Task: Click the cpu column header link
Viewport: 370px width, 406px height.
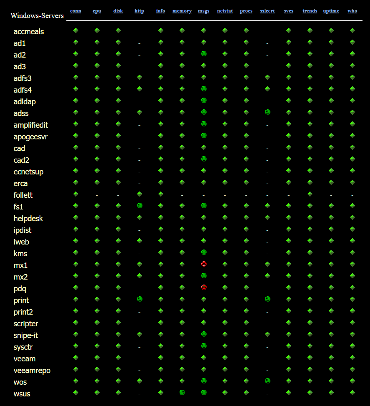Action: point(97,11)
